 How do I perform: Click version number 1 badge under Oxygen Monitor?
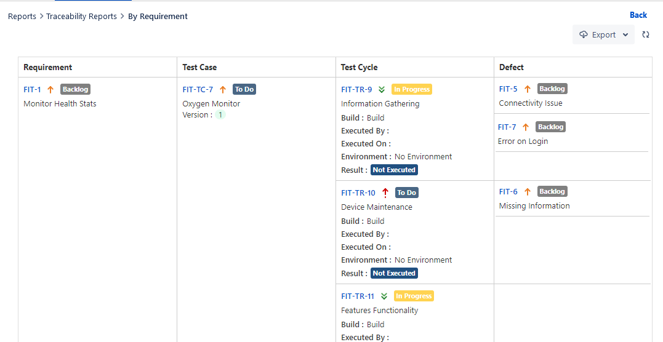[x=220, y=115]
